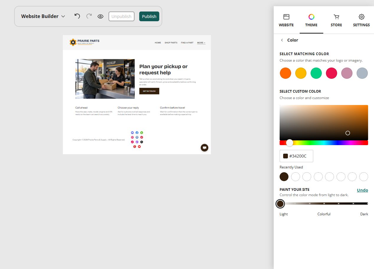Click HOME in the site navigation
374x269 pixels.
point(158,43)
